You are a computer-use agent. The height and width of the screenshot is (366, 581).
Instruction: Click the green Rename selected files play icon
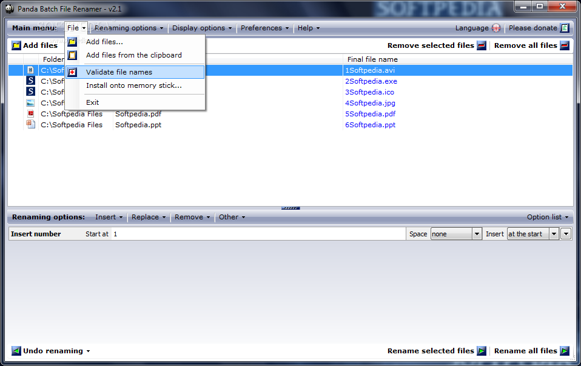pos(482,350)
